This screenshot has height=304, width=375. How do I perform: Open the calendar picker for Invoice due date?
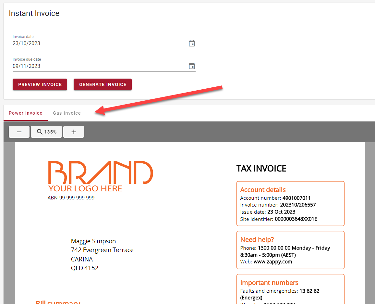(192, 66)
